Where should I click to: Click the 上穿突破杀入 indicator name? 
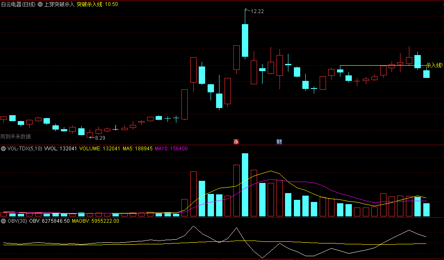coord(59,4)
